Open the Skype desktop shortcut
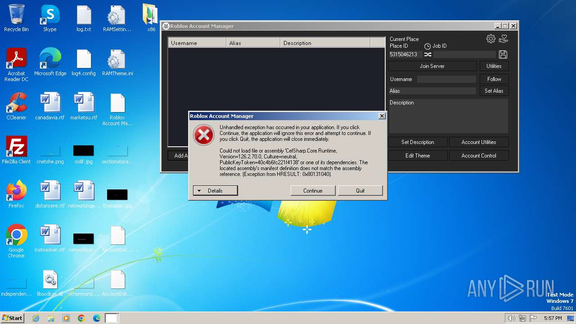This screenshot has width=576, height=324. point(50,18)
